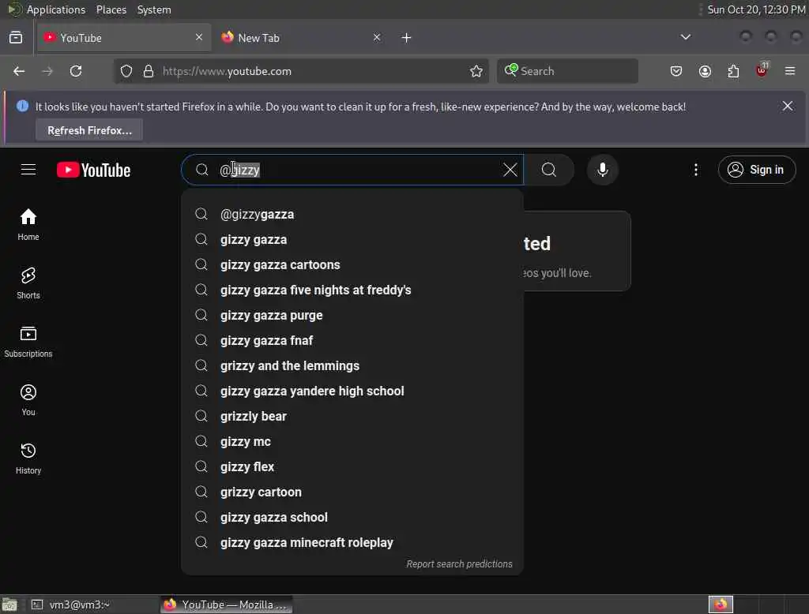Open the Firefox account icon
Viewport: 809px width, 614px height.
point(705,71)
